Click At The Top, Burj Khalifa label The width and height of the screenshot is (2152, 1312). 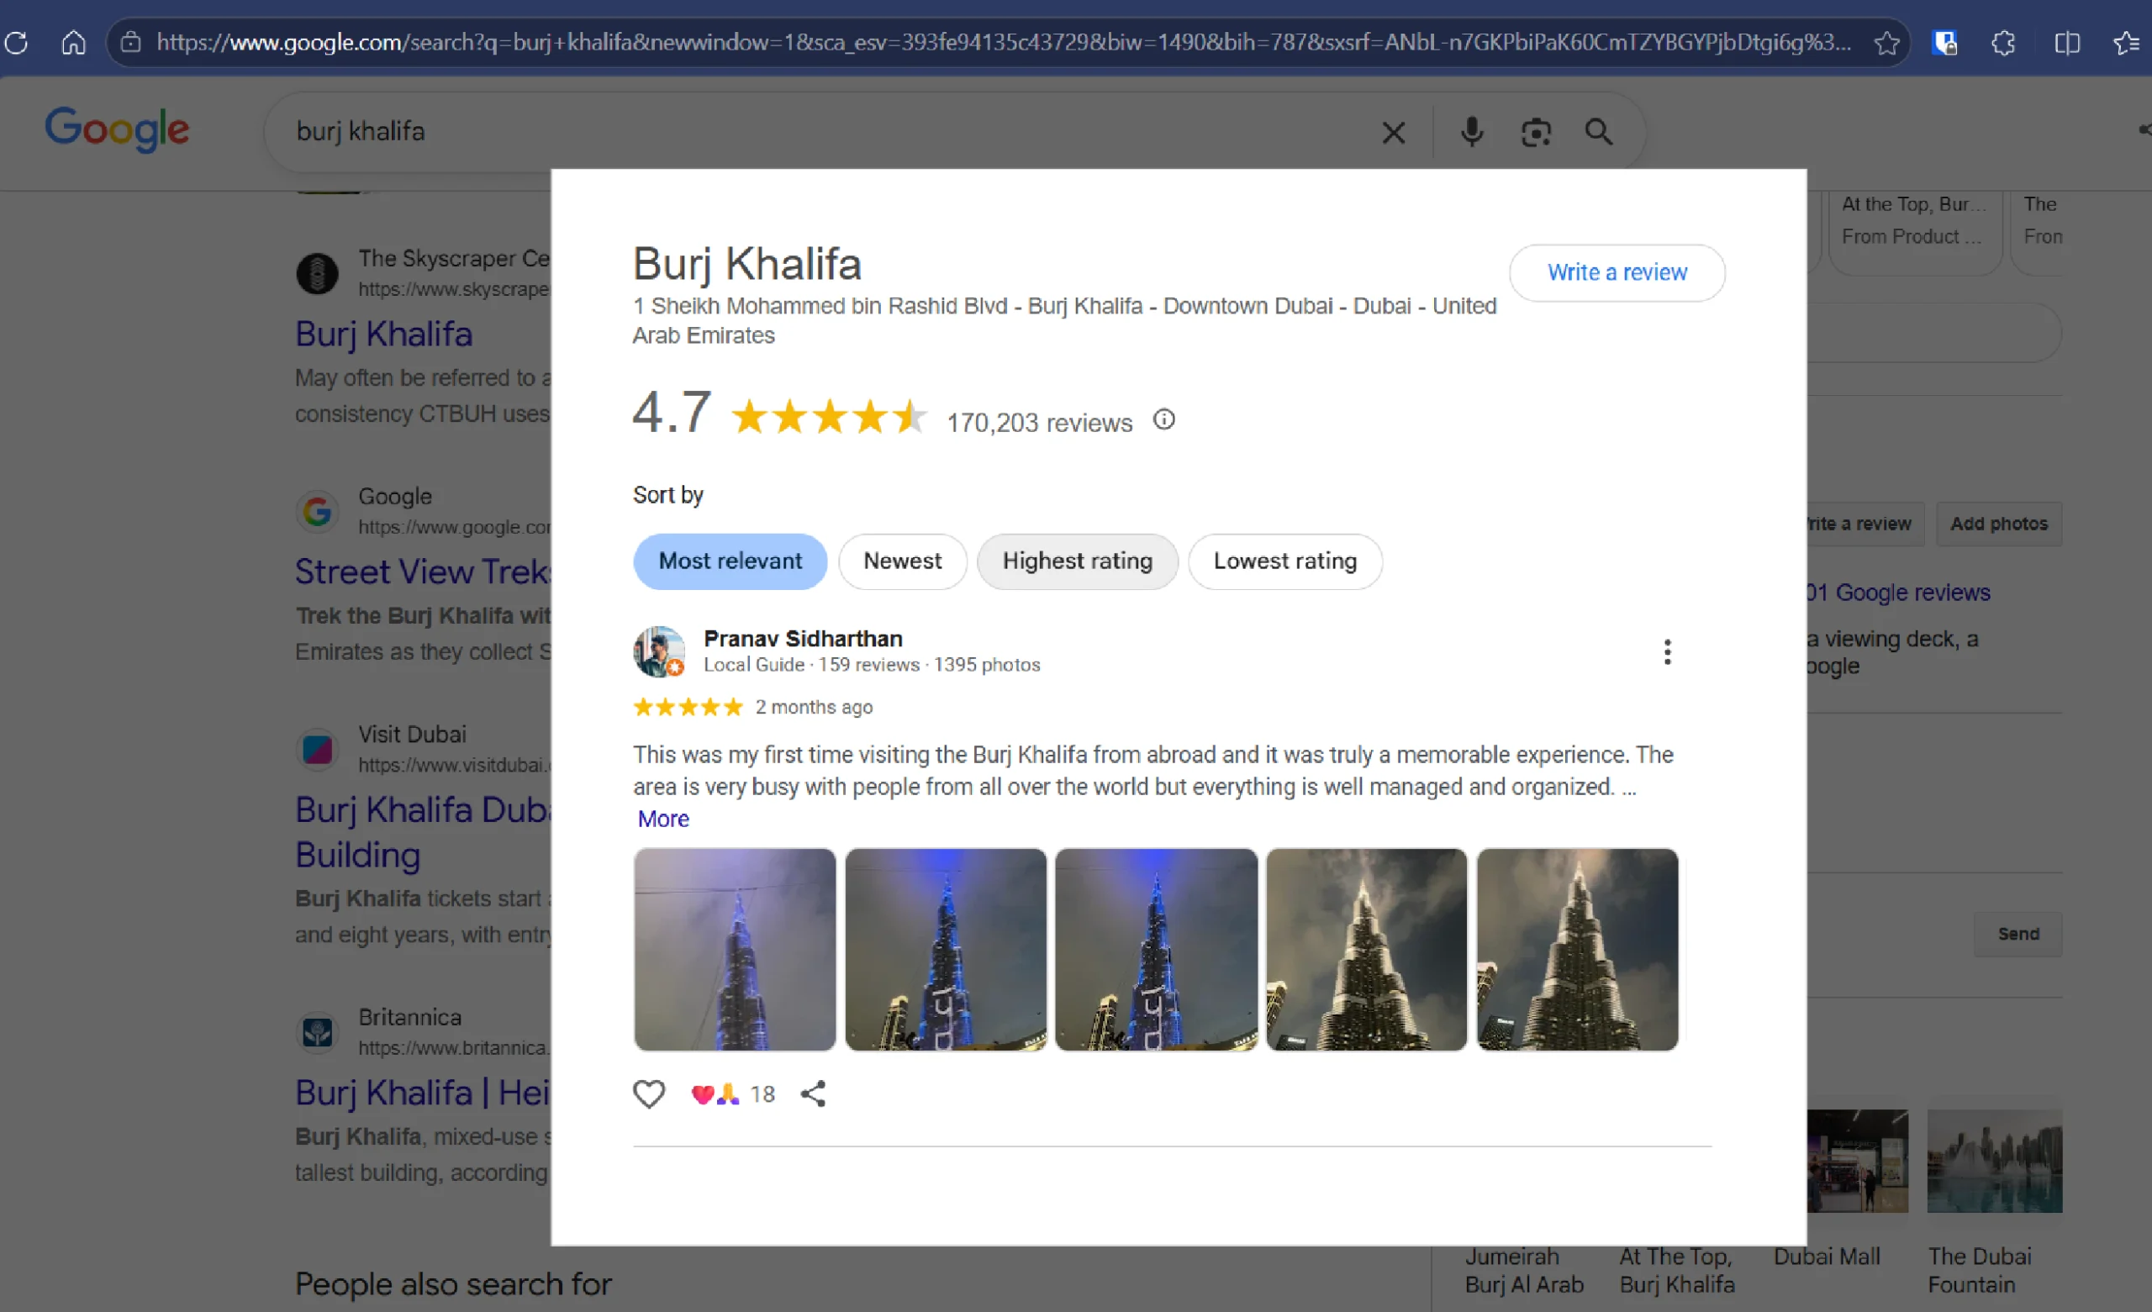(x=1677, y=1270)
